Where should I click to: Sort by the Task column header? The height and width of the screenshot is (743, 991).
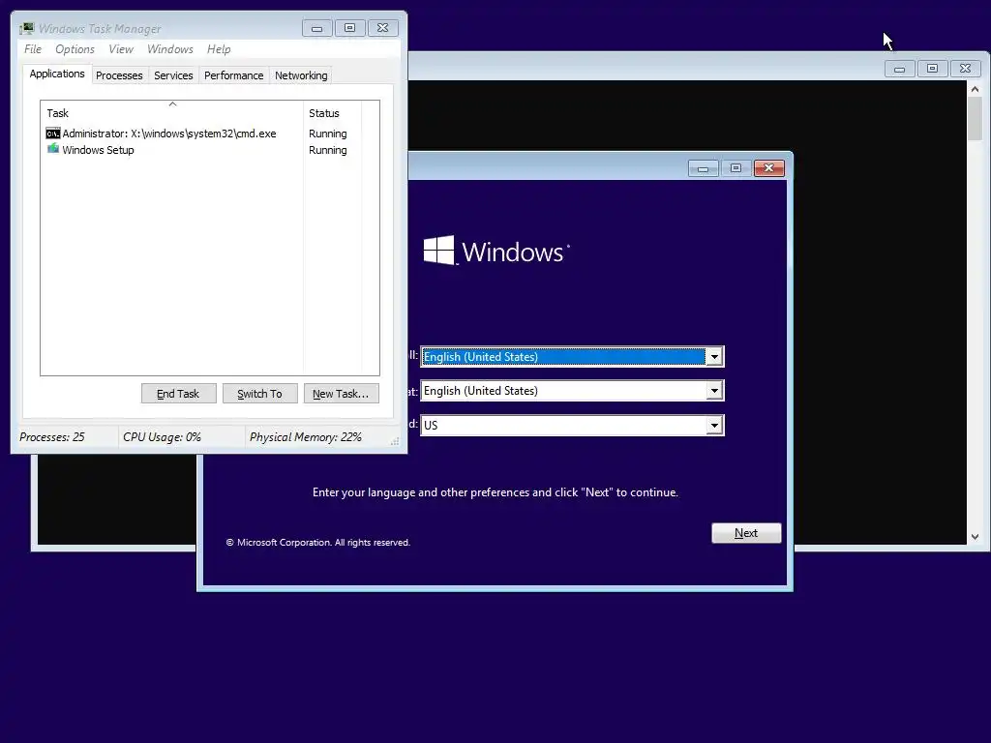pos(172,113)
